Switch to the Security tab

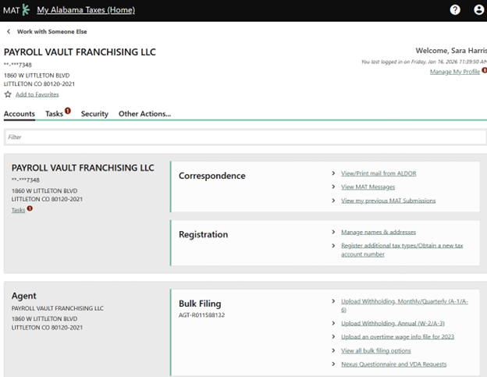94,114
